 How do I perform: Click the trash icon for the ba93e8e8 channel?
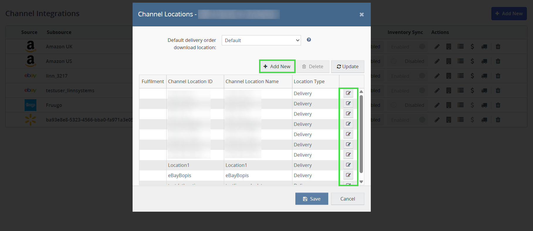(498, 120)
